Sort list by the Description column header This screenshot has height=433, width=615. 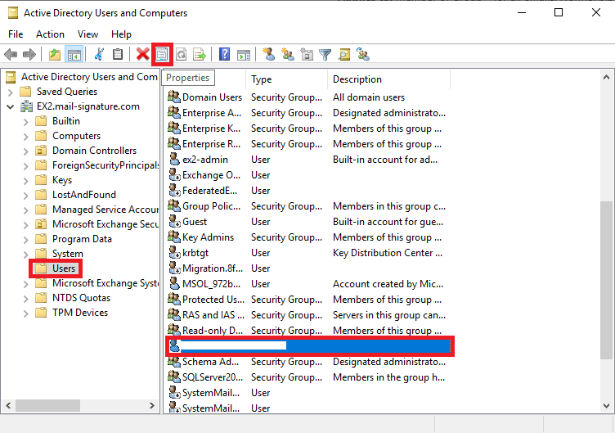[384, 79]
